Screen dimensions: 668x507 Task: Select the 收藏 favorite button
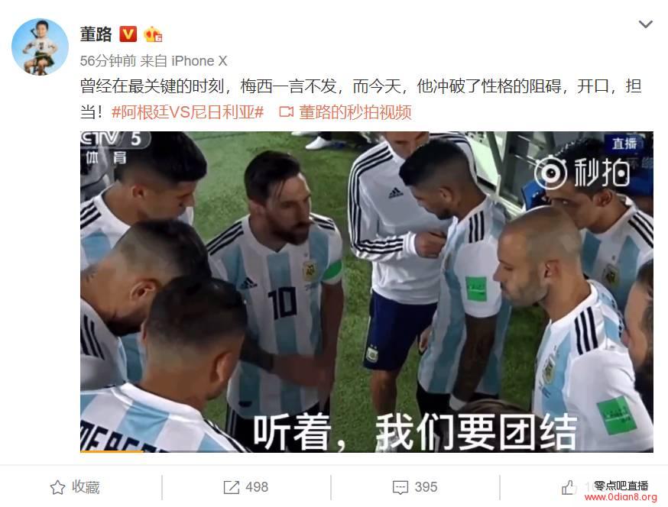tap(75, 487)
